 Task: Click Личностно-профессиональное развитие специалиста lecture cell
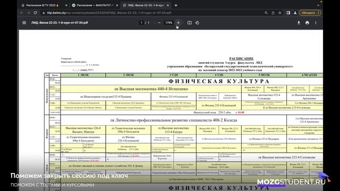174,120
